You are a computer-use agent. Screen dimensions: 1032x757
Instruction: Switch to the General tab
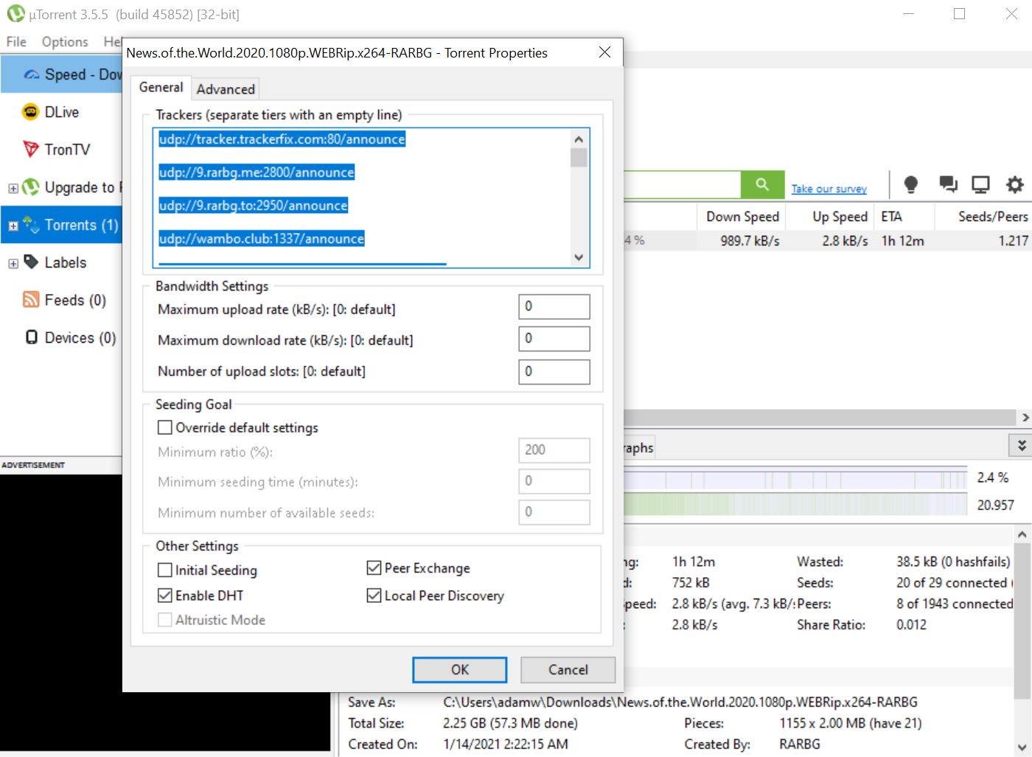pyautogui.click(x=161, y=87)
